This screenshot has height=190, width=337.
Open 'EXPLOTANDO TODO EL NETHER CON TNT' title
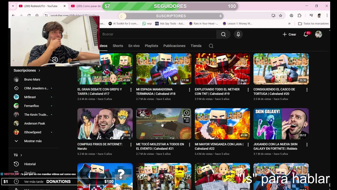[x=217, y=92]
